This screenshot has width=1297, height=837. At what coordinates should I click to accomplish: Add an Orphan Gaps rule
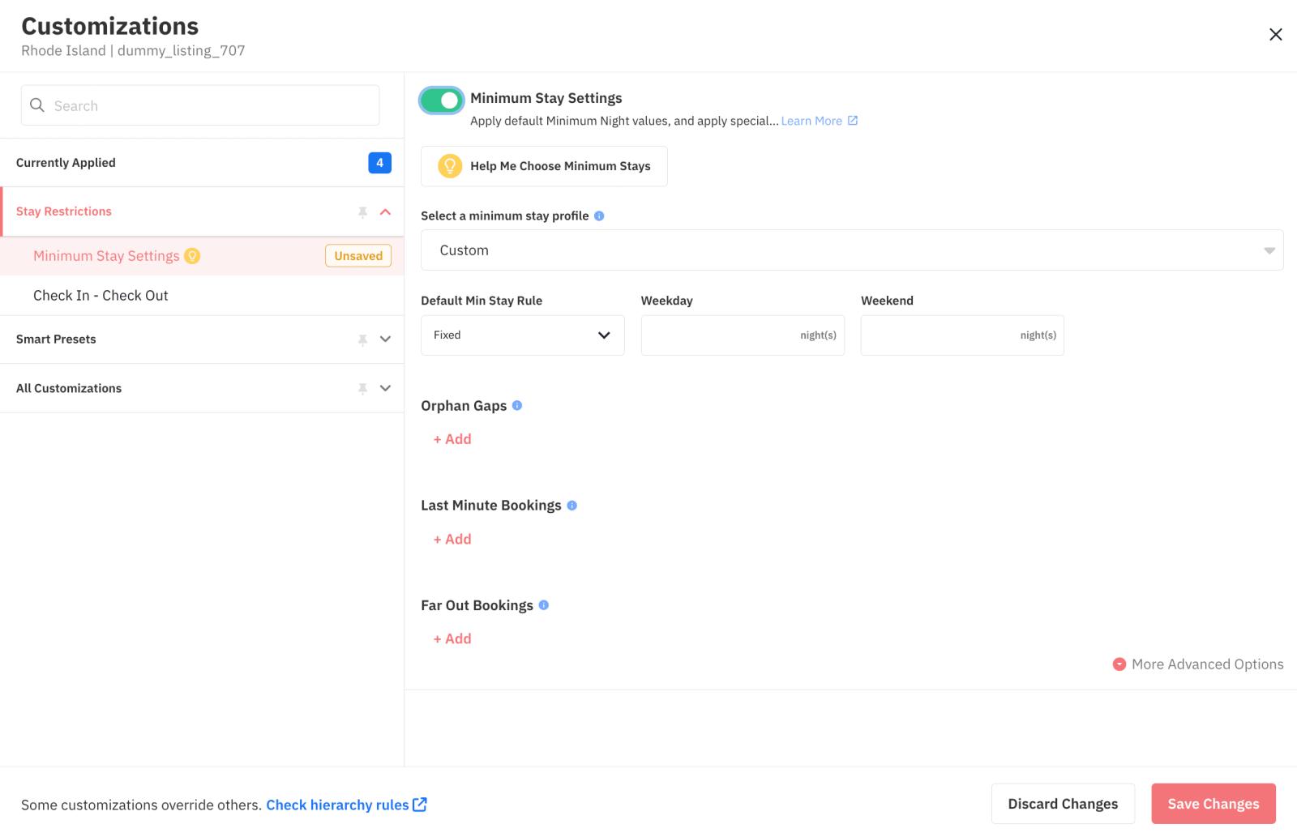pos(452,439)
